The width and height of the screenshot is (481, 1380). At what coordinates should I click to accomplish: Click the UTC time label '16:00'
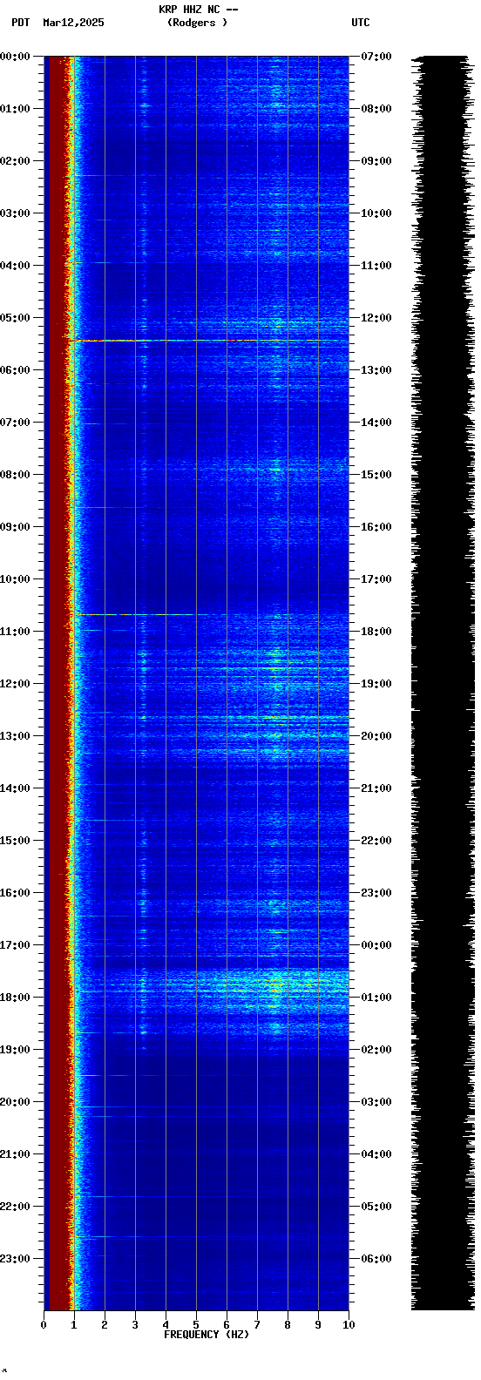click(x=376, y=527)
